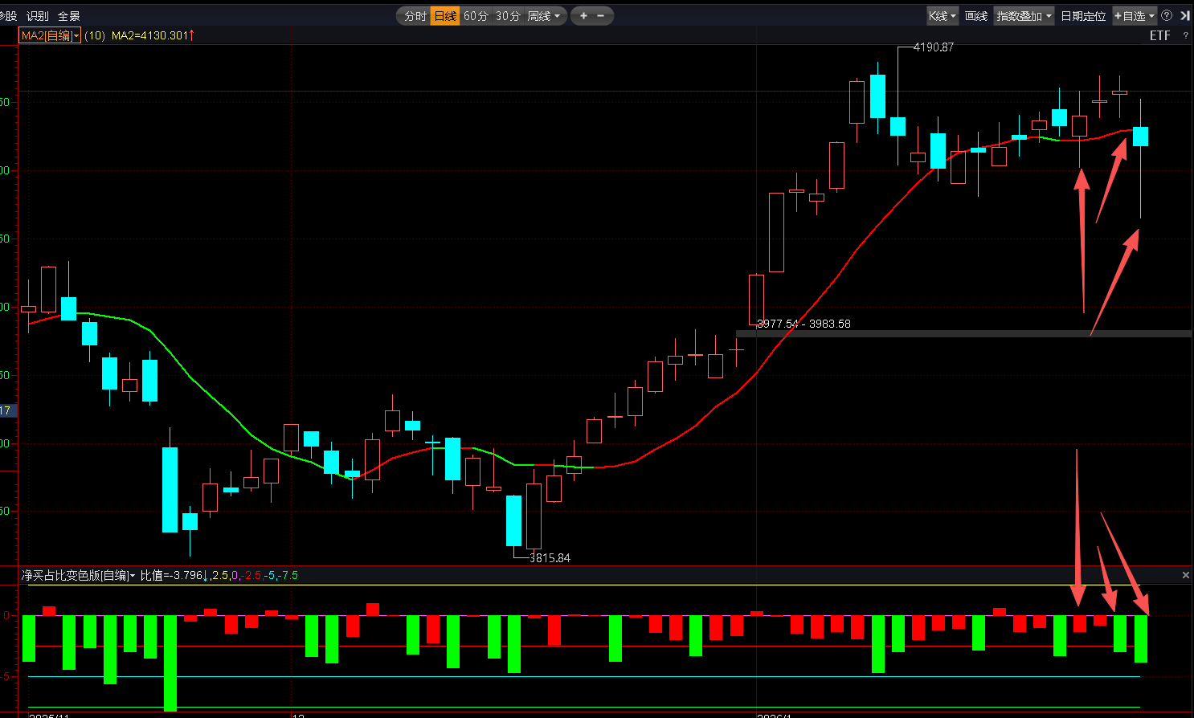This screenshot has height=718, width=1194.
Task: Expand the K线 chart type dropdown
Action: (942, 16)
